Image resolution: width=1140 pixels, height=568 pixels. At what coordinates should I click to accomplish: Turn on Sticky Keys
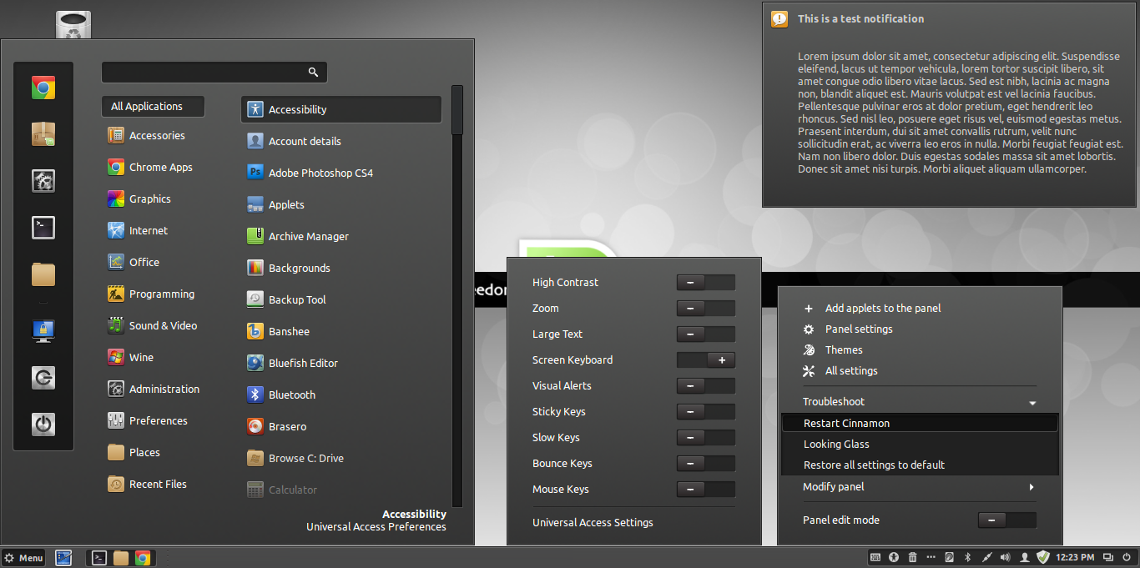705,411
